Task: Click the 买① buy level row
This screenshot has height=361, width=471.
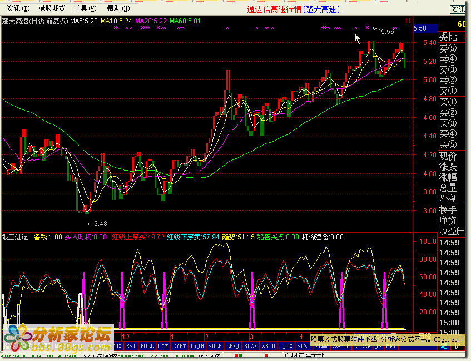Action: pos(452,102)
